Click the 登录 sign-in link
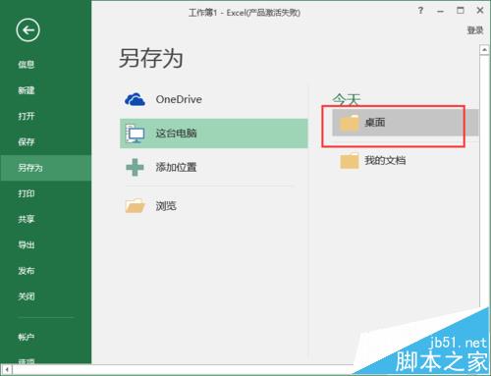 pos(475,30)
